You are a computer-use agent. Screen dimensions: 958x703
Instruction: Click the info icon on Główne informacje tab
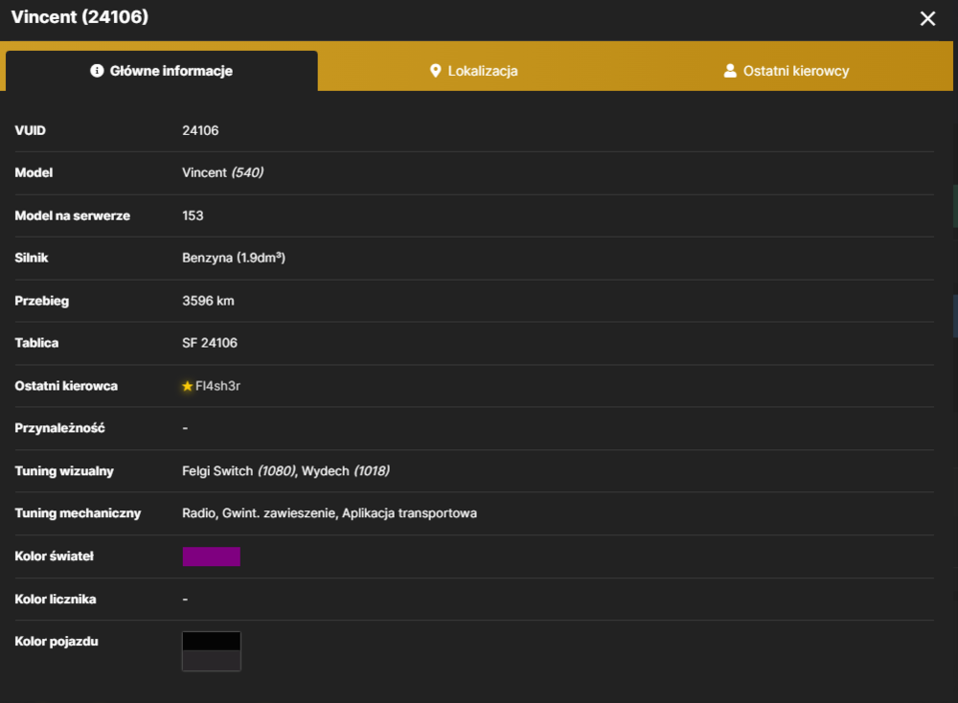[97, 71]
